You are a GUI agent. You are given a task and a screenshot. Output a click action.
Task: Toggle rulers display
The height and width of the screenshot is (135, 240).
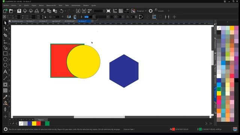[x=115, y=11]
